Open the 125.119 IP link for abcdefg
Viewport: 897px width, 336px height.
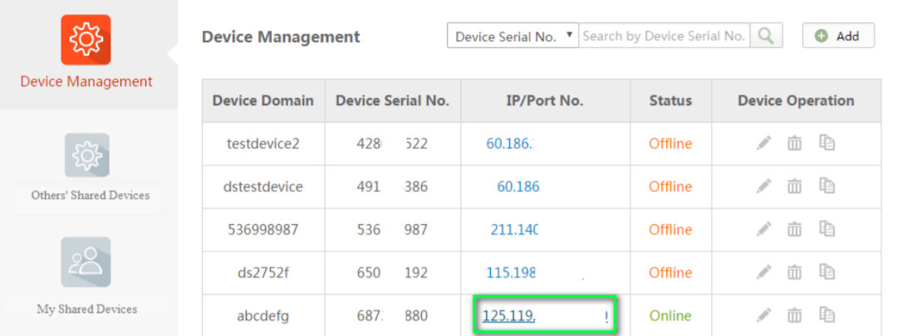(x=509, y=315)
